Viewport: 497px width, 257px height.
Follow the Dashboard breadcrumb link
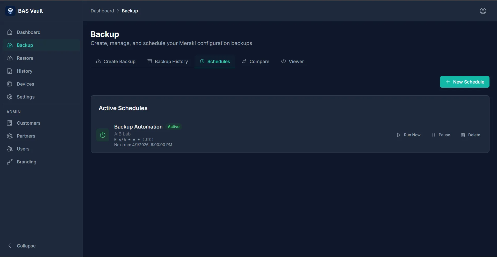click(x=102, y=11)
